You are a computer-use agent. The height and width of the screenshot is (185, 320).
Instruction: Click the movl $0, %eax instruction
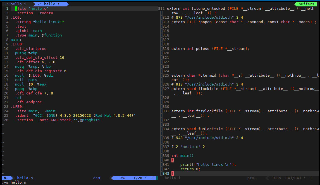[31, 85]
